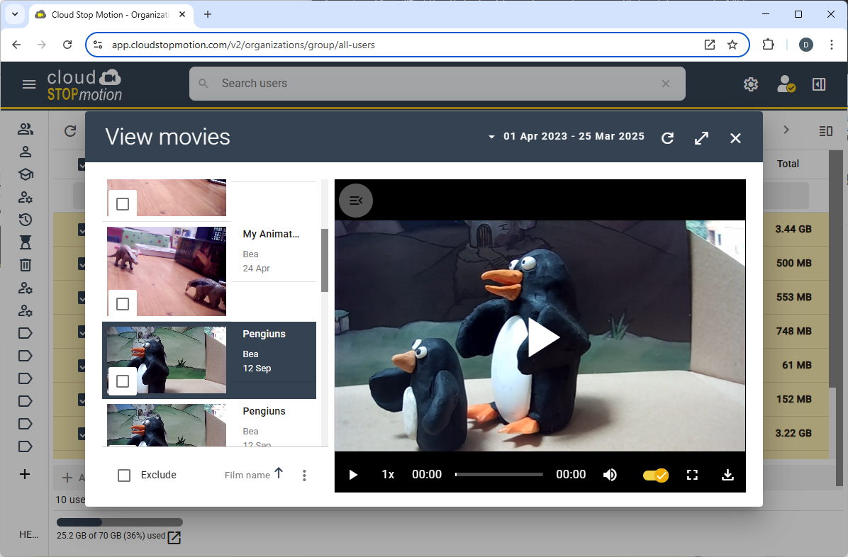Open the date range dropdown arrow

tap(491, 137)
